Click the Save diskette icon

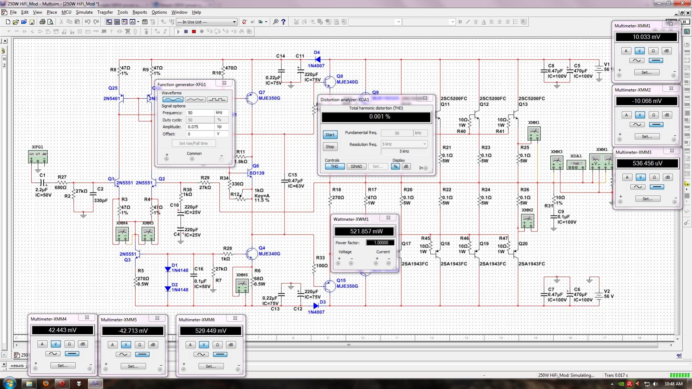click(32, 22)
